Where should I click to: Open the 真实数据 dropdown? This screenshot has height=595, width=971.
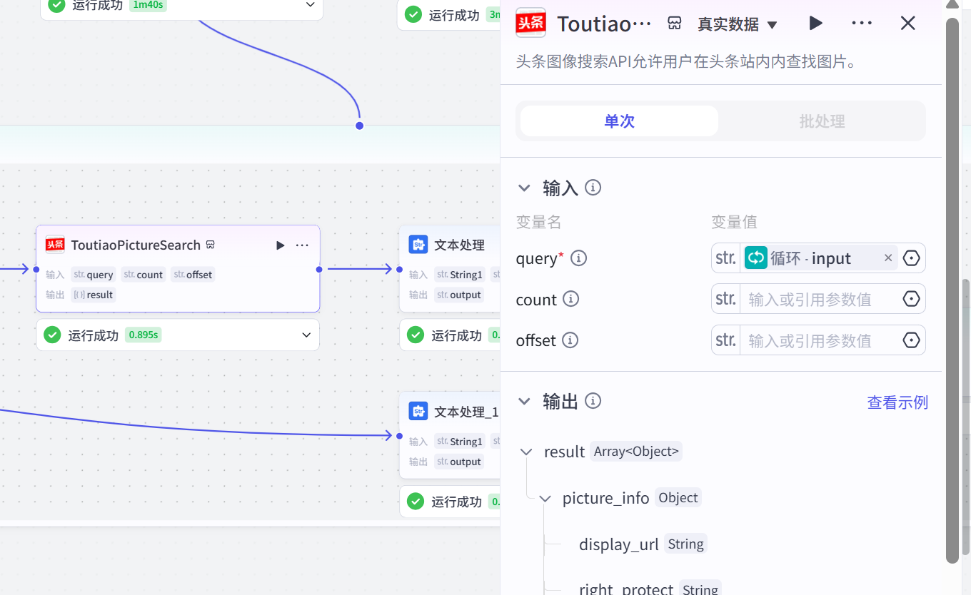point(738,24)
